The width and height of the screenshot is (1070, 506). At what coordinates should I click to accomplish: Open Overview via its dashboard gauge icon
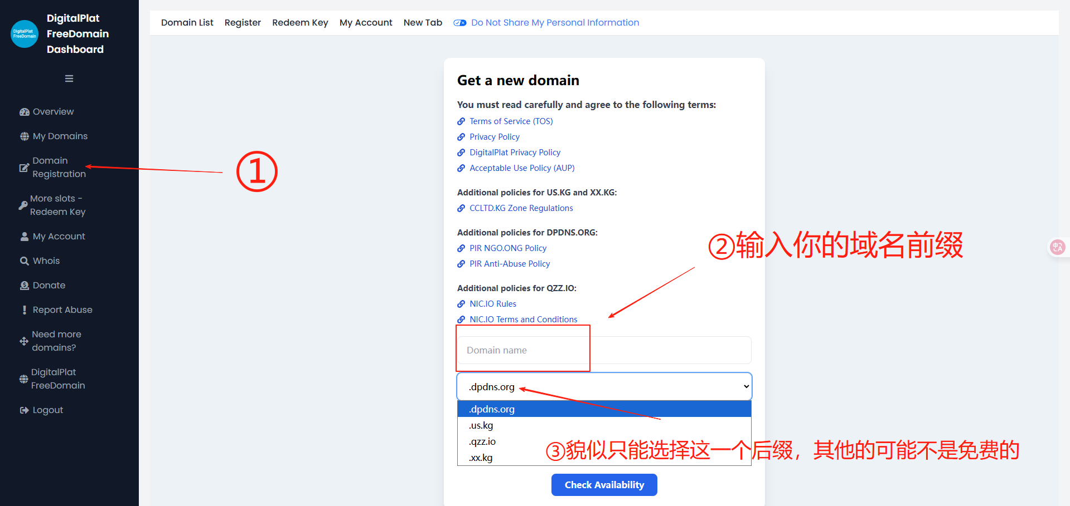tap(25, 112)
